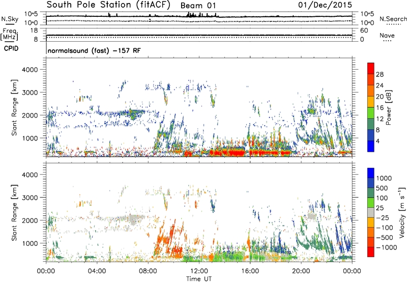Click light green segment of power colorbar
The width and height of the screenshot is (407, 282).
point(371,113)
